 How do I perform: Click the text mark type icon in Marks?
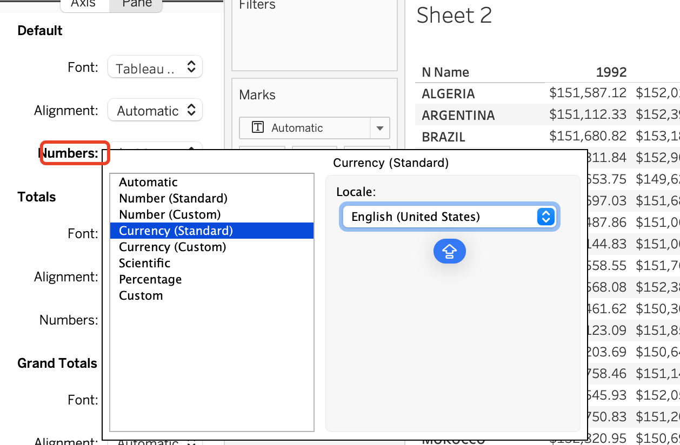click(258, 128)
